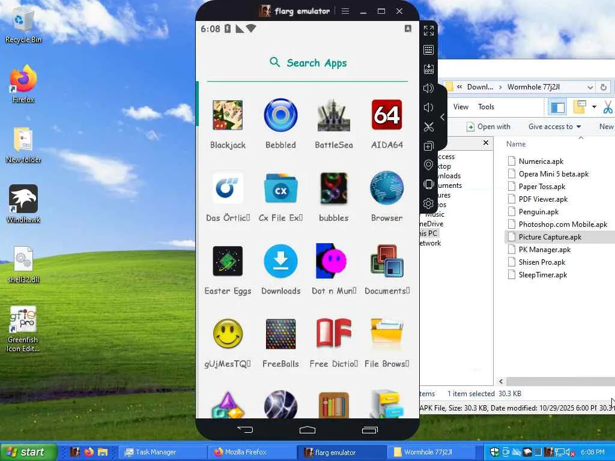Click the Search Apps field
615x461 pixels.
pos(308,62)
